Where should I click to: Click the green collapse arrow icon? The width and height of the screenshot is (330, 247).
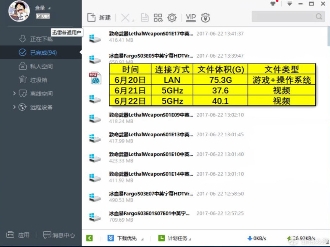[89, 238]
